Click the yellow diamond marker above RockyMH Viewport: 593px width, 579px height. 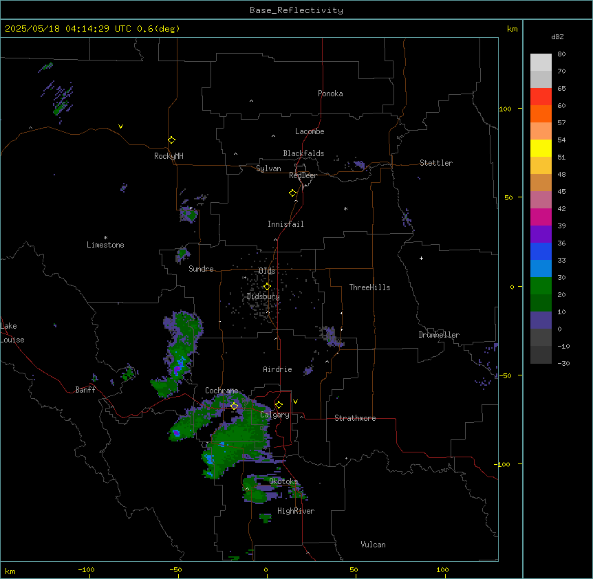(172, 140)
